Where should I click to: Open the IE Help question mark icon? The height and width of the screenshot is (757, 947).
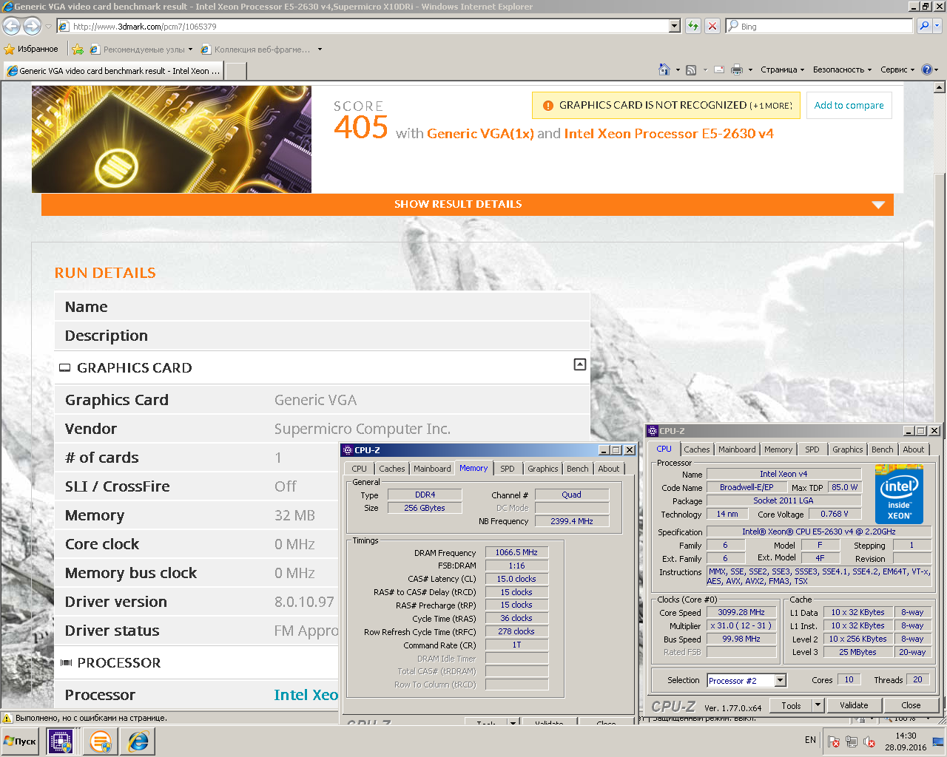[927, 69]
